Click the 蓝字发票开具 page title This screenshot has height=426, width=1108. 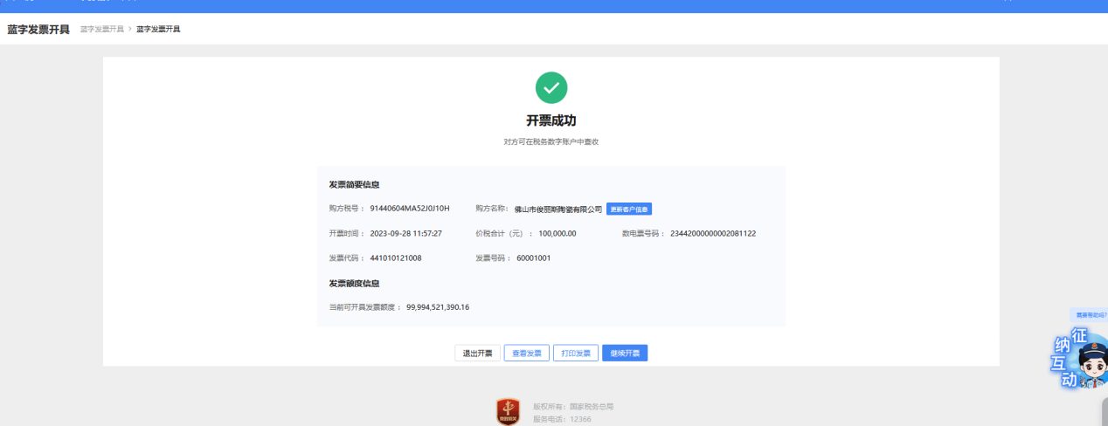(x=38, y=30)
